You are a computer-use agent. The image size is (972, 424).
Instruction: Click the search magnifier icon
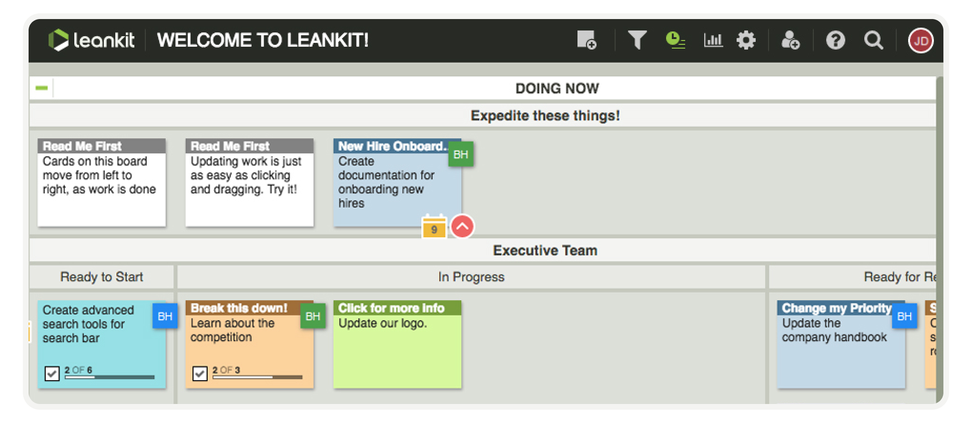873,40
